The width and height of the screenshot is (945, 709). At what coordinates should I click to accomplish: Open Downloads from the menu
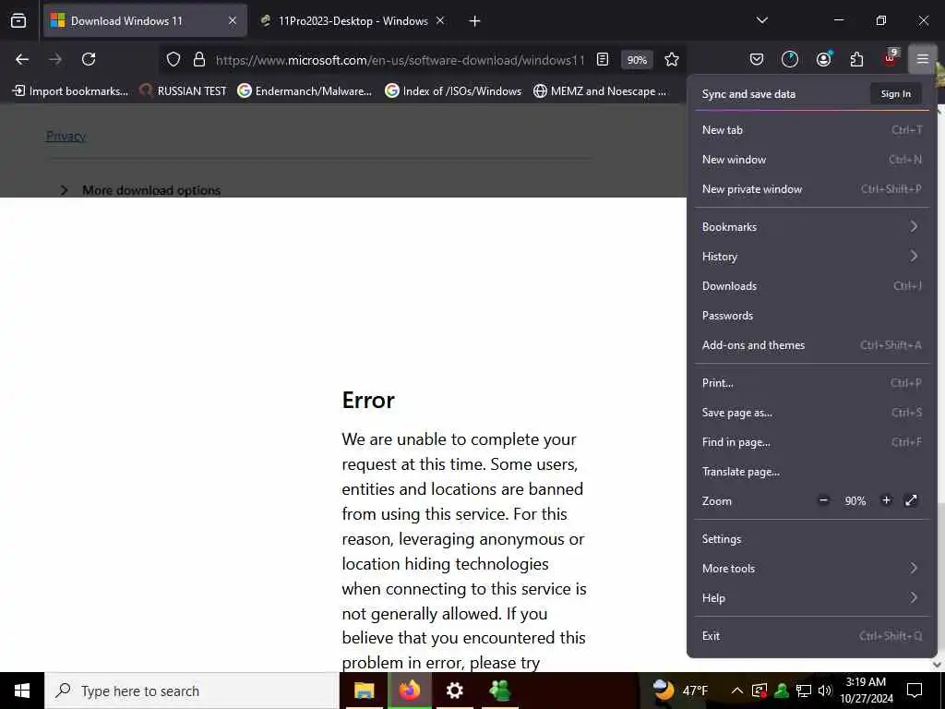[x=812, y=286]
